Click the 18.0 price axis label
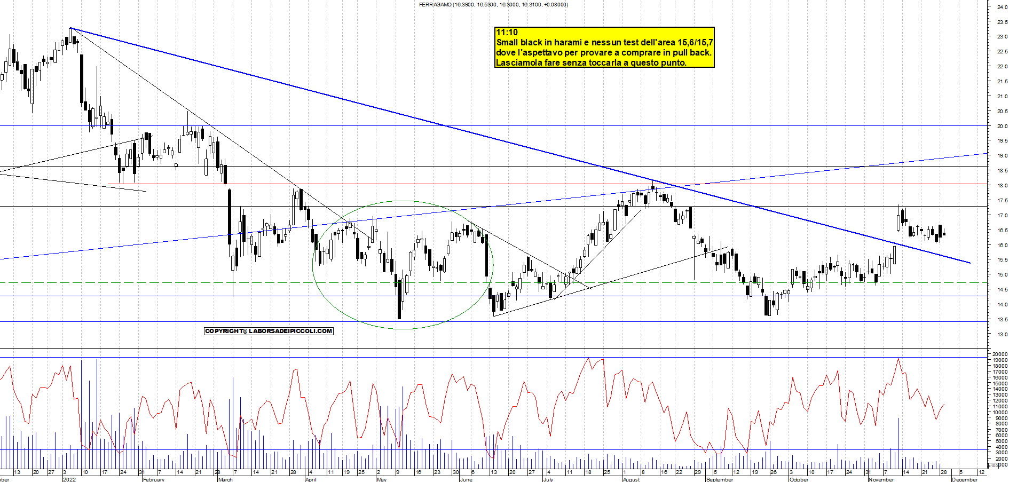This screenshot has width=1009, height=482. point(1002,186)
